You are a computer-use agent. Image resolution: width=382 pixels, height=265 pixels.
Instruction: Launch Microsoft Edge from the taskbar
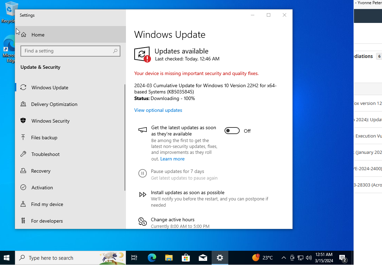pos(152,258)
